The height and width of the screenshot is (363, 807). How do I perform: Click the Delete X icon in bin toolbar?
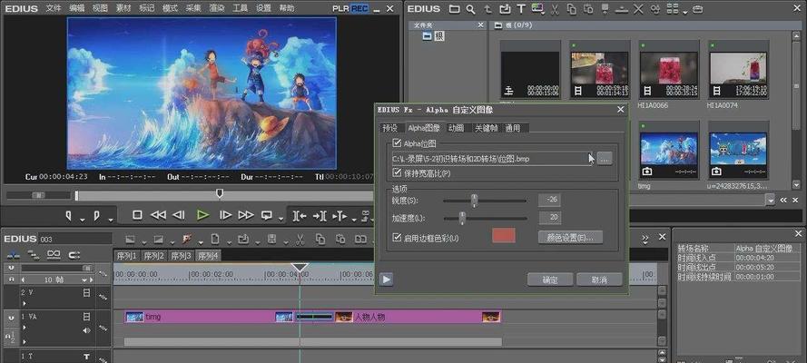[x=638, y=9]
